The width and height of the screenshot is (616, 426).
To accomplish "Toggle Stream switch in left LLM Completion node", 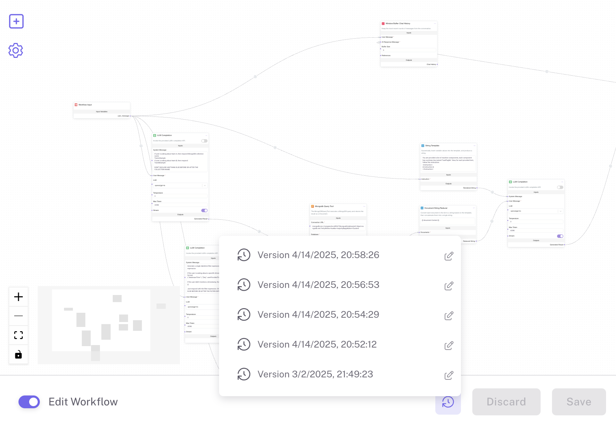I will 204,211.
